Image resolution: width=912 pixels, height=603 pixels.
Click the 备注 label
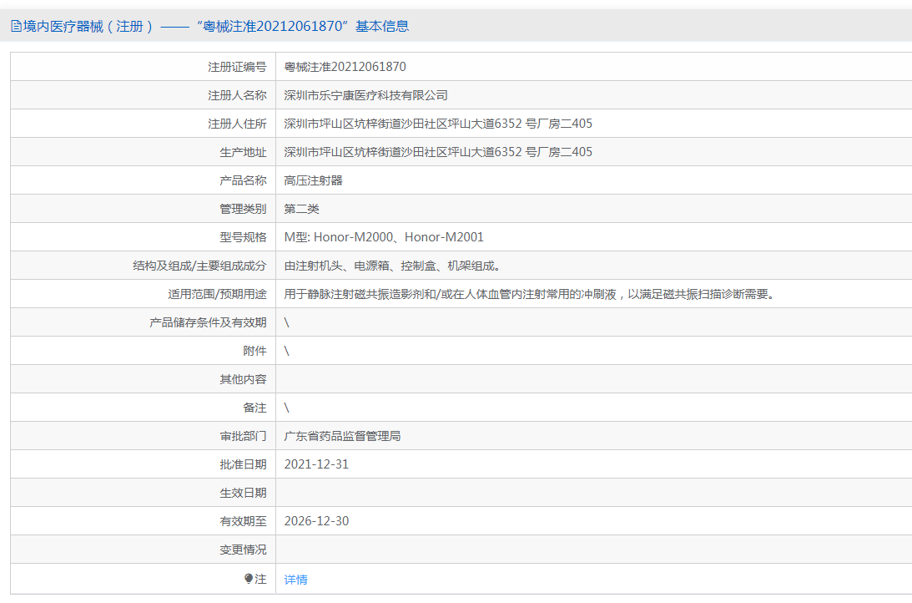(x=254, y=408)
